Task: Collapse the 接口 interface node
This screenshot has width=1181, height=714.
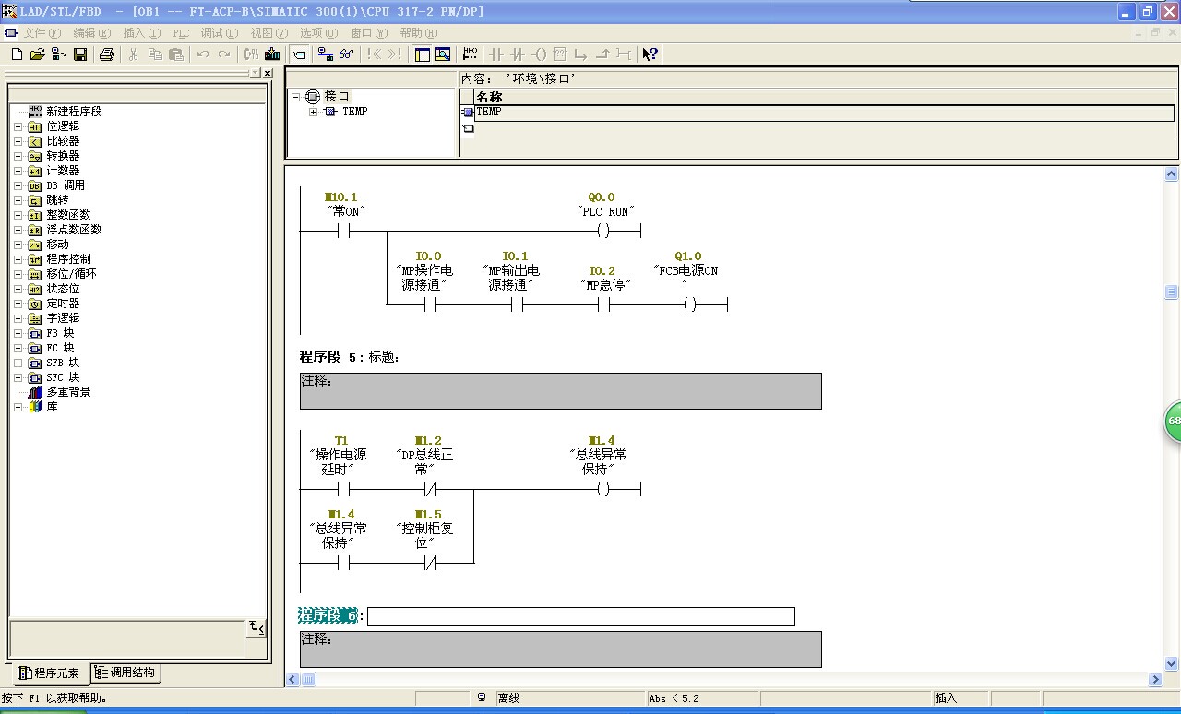Action: coord(296,97)
